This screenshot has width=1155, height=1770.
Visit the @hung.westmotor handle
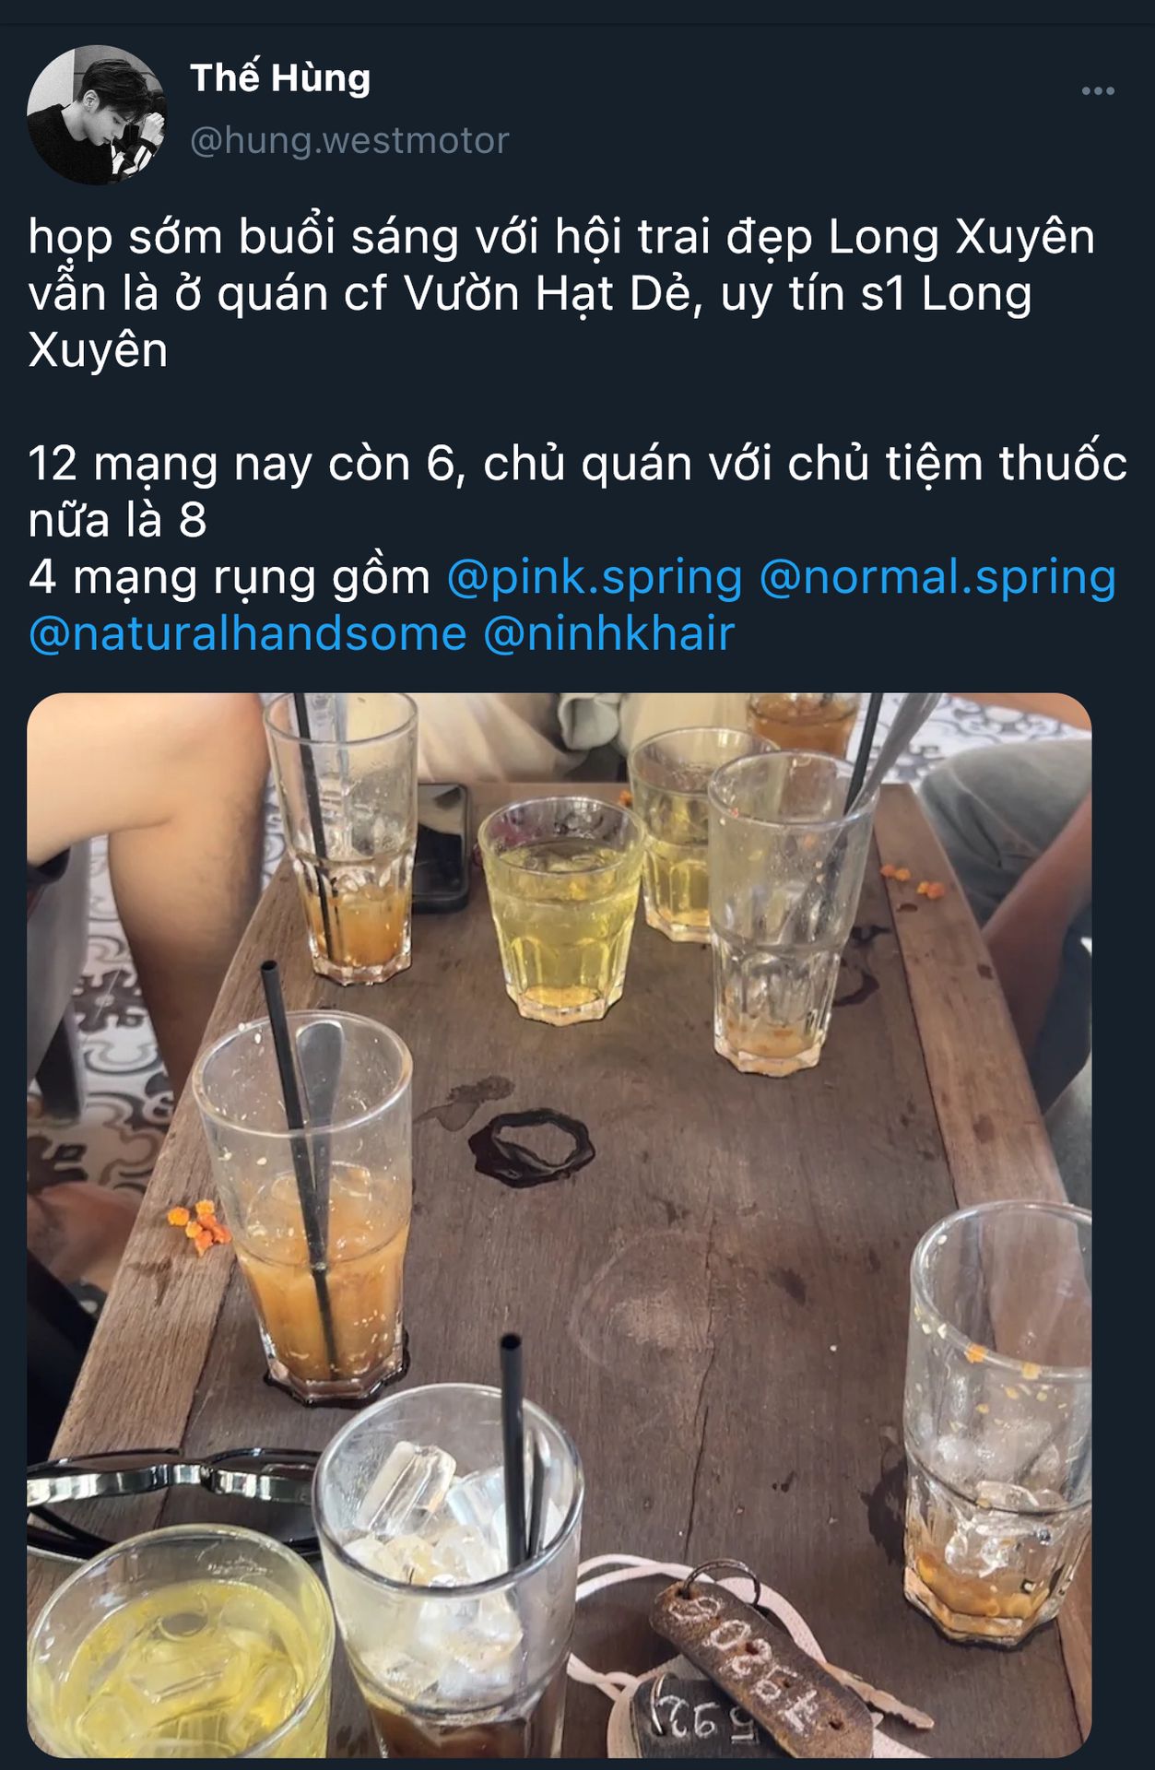pos(349,141)
